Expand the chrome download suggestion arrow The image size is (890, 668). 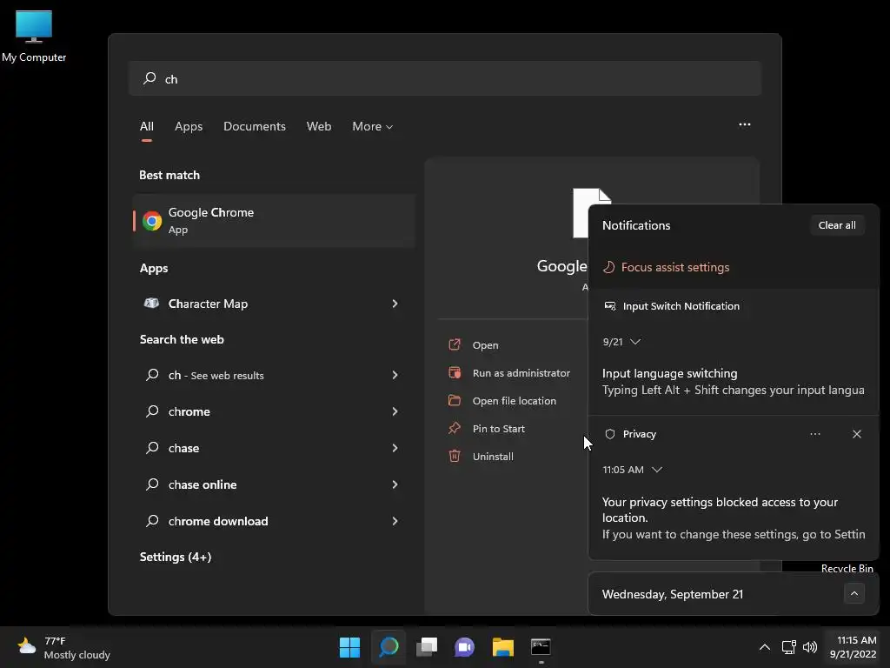pos(395,521)
